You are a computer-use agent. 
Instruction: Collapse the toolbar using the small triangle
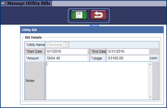click(94, 25)
